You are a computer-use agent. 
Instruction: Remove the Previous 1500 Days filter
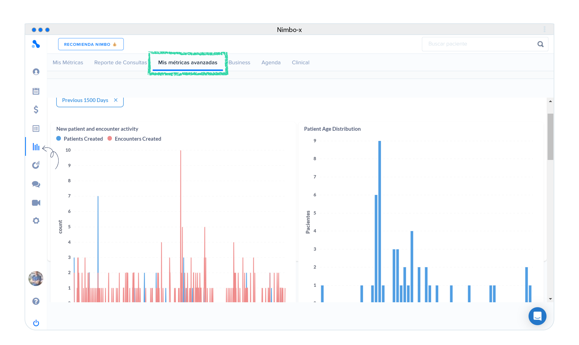[x=116, y=100]
